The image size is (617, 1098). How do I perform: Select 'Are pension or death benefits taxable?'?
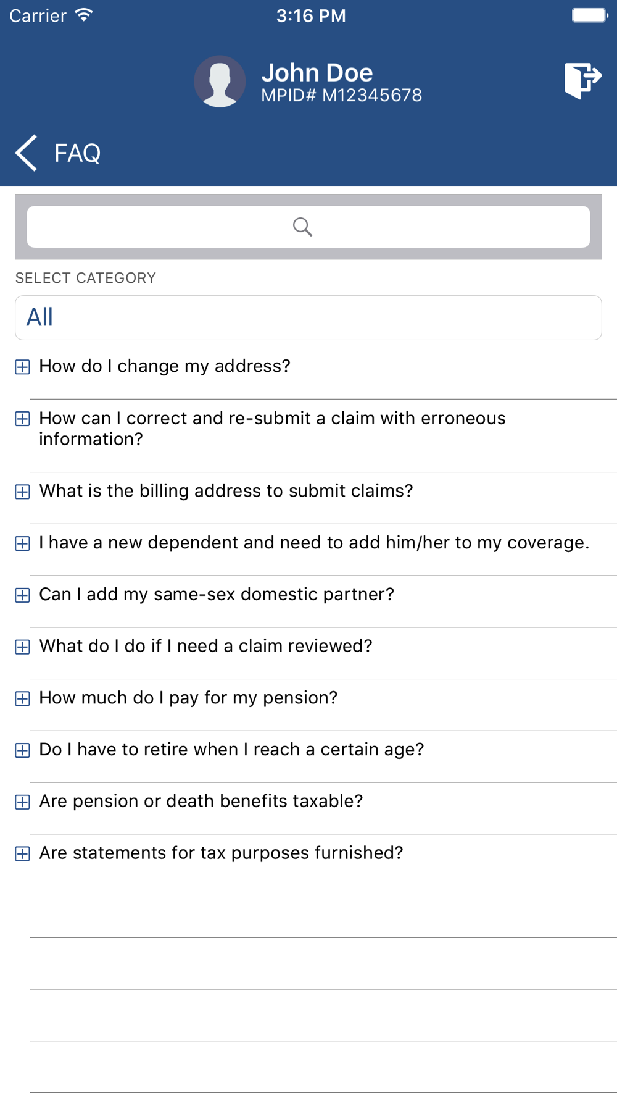[x=201, y=802]
